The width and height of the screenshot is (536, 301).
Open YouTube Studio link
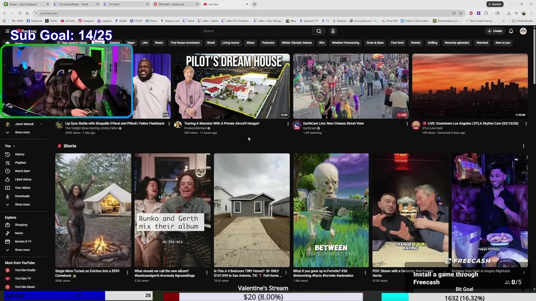click(x=25, y=270)
